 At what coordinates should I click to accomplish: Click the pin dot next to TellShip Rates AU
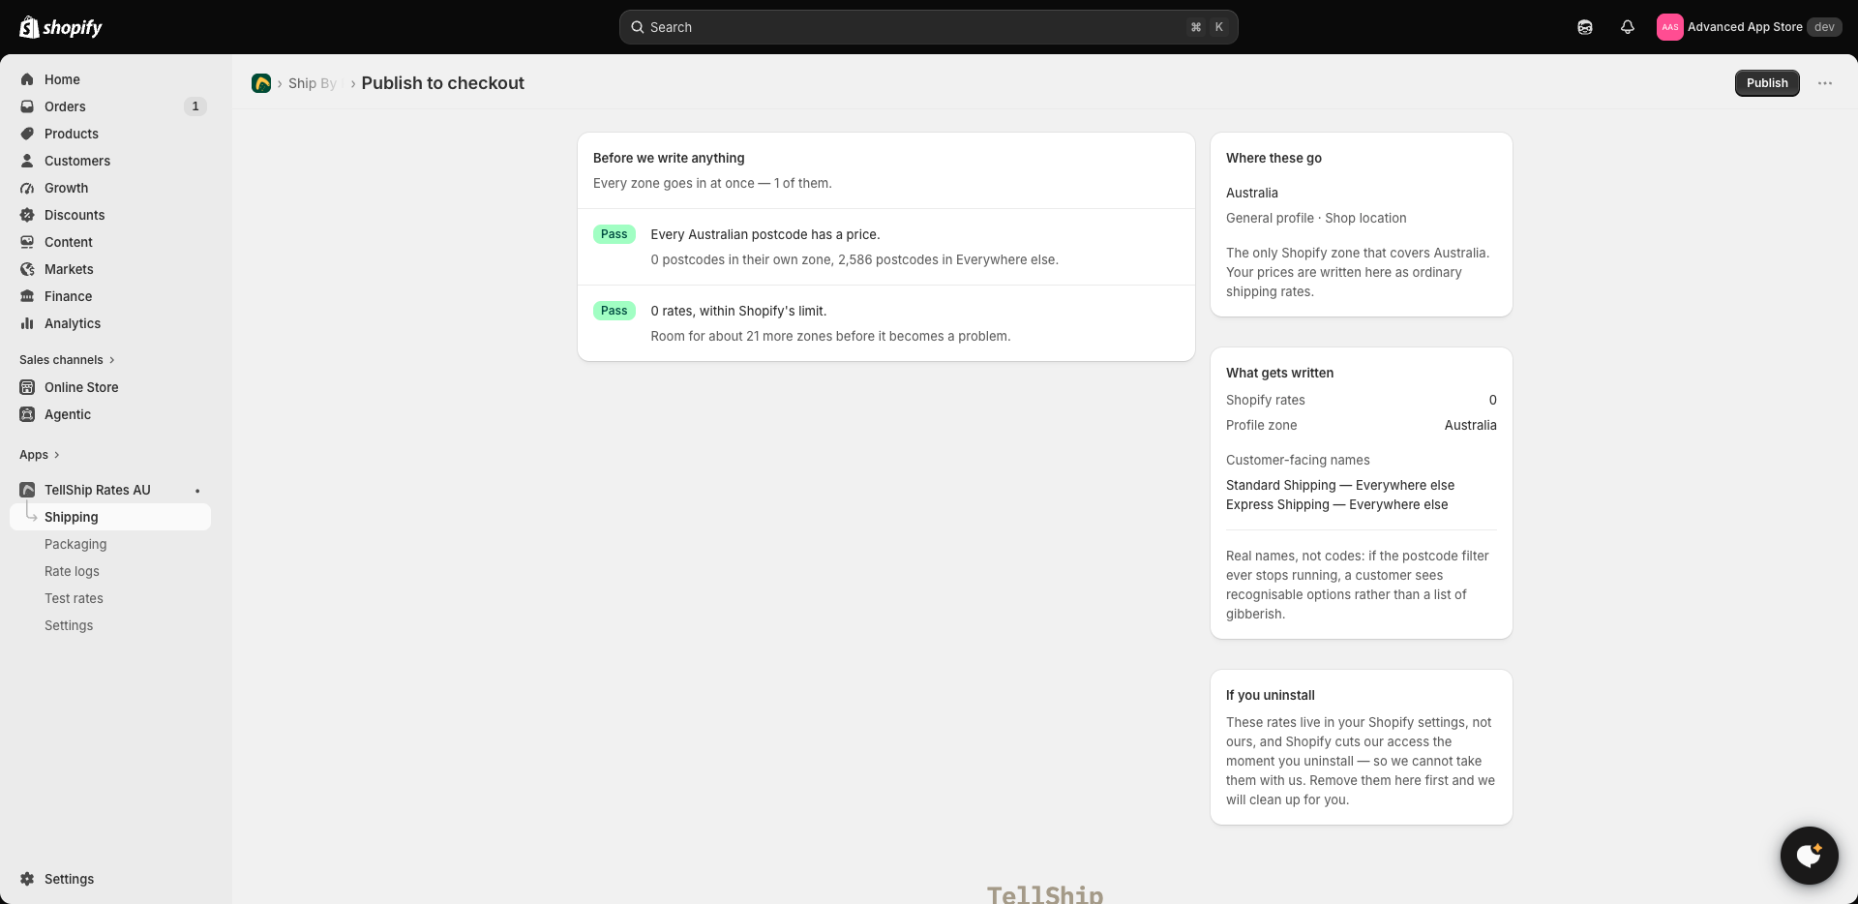[x=197, y=491]
